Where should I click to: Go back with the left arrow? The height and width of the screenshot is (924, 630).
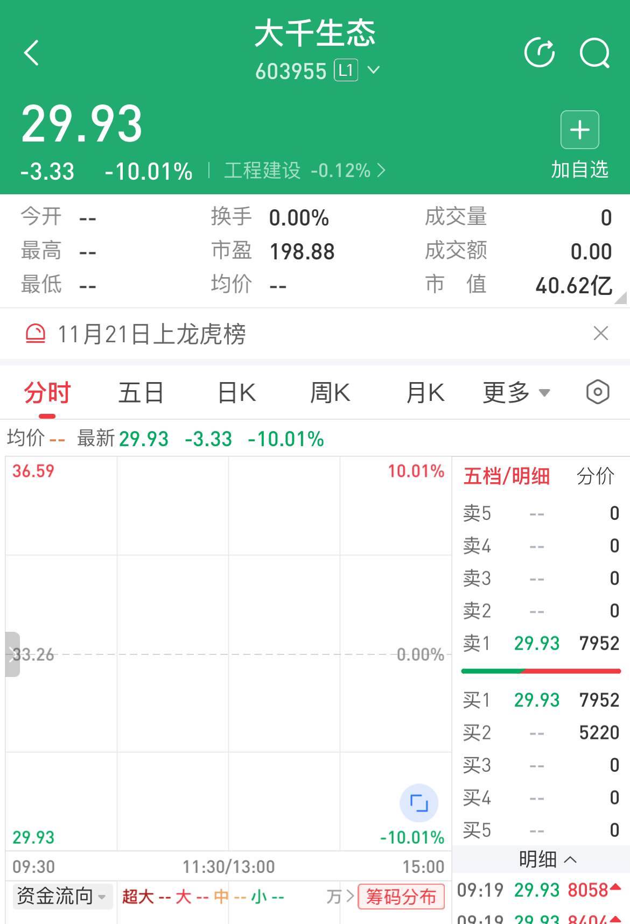(31, 53)
